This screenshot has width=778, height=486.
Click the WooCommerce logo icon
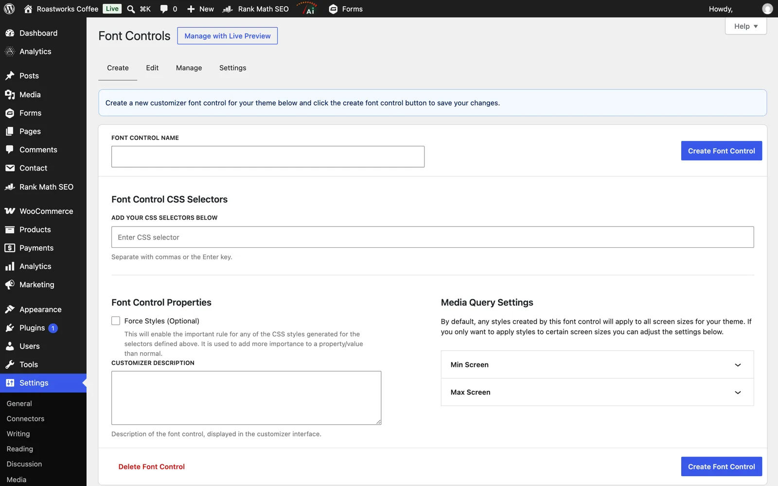tap(10, 211)
